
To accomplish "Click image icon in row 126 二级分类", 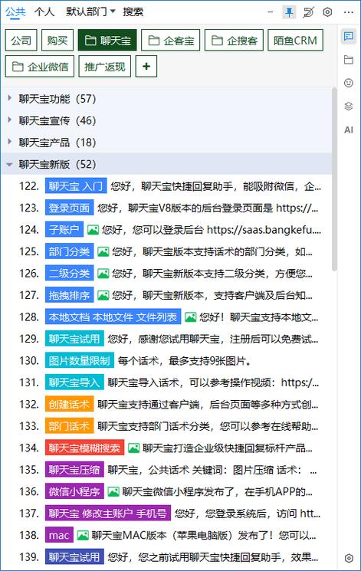I will pyautogui.click(x=103, y=274).
